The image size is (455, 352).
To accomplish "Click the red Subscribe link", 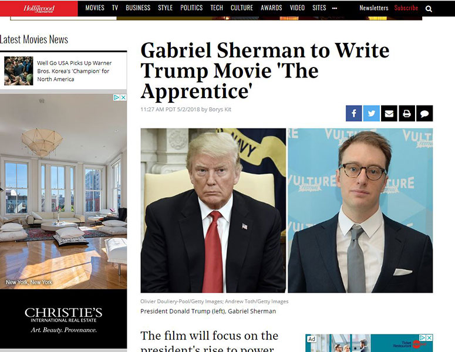I will coord(406,8).
